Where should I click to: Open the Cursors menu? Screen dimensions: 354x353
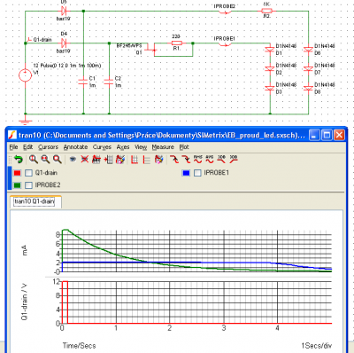(x=48, y=147)
